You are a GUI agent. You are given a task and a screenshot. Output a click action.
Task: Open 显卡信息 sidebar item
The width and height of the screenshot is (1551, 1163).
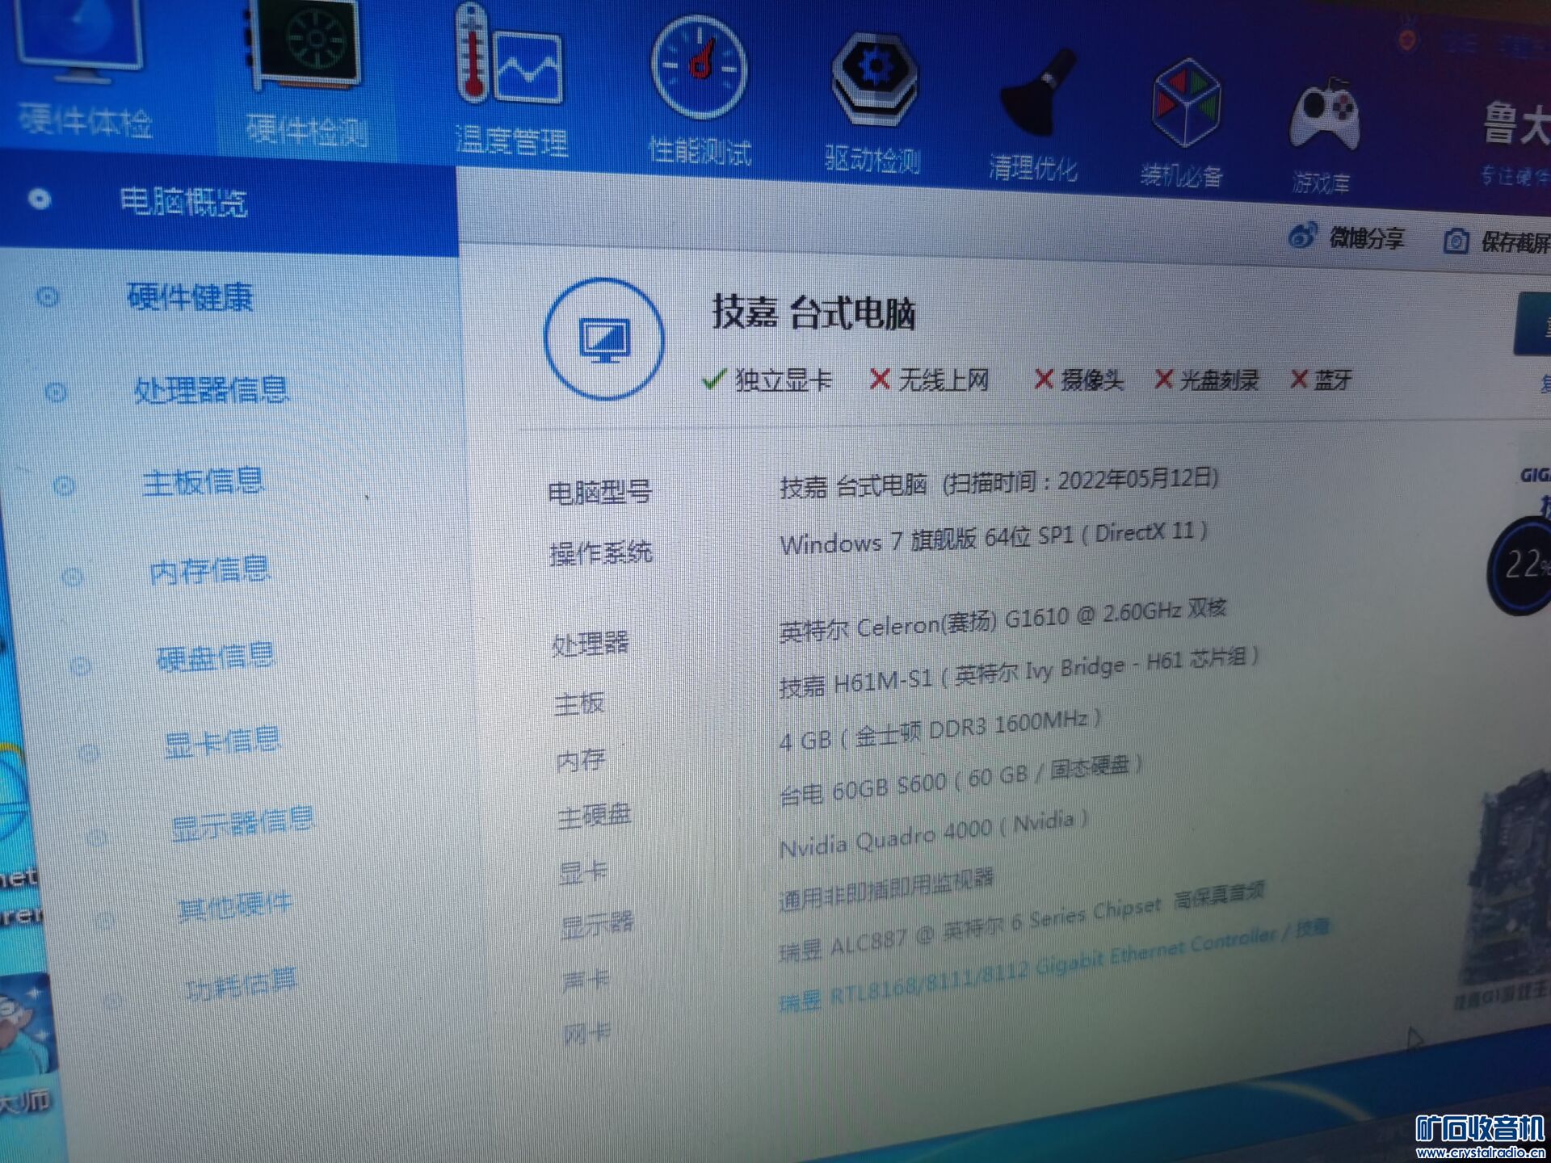222,742
